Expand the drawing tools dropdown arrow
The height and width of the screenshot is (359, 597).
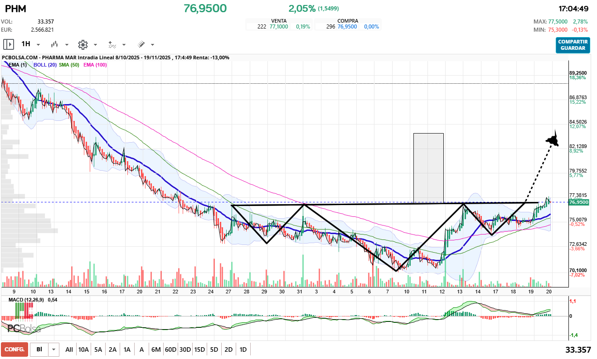(x=152, y=45)
